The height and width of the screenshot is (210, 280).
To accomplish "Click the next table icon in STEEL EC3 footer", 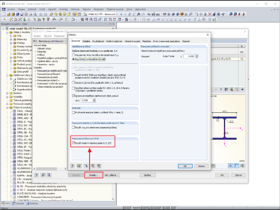I will pos(49,175).
